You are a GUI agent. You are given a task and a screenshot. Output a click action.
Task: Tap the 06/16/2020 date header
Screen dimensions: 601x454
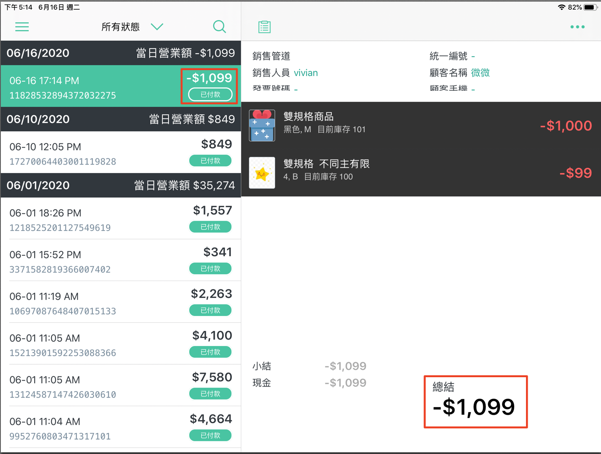coord(121,53)
